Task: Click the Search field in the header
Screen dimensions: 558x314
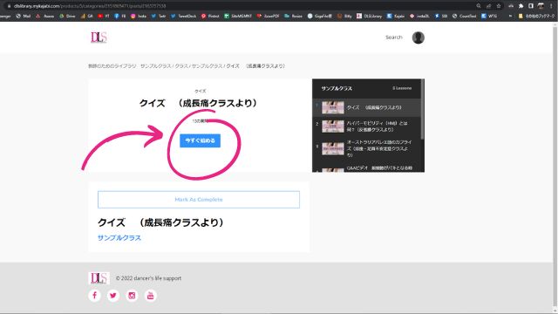Action: [x=394, y=38]
